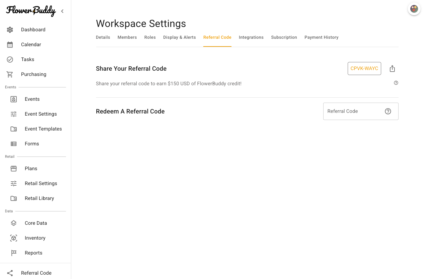Image resolution: width=423 pixels, height=279 pixels.
Task: Open the Roles tab
Action: point(150,37)
